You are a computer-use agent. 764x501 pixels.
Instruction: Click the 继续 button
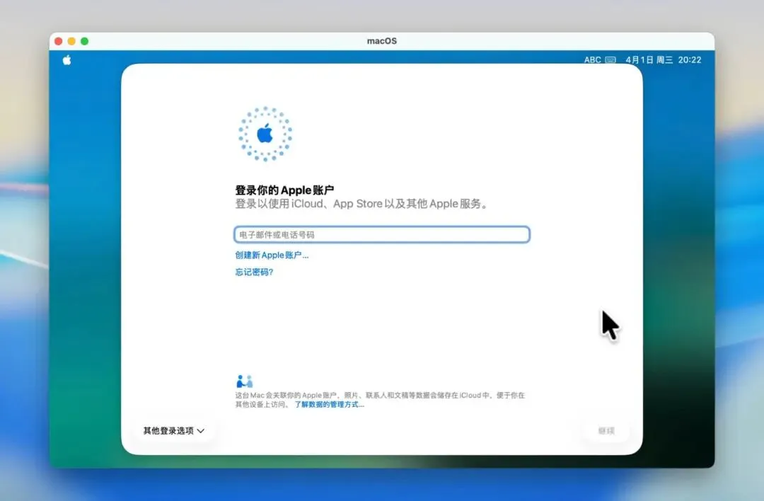point(606,430)
